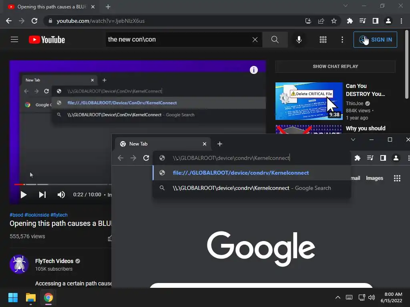
Task: Click the video progress bar
Action: 63,184
